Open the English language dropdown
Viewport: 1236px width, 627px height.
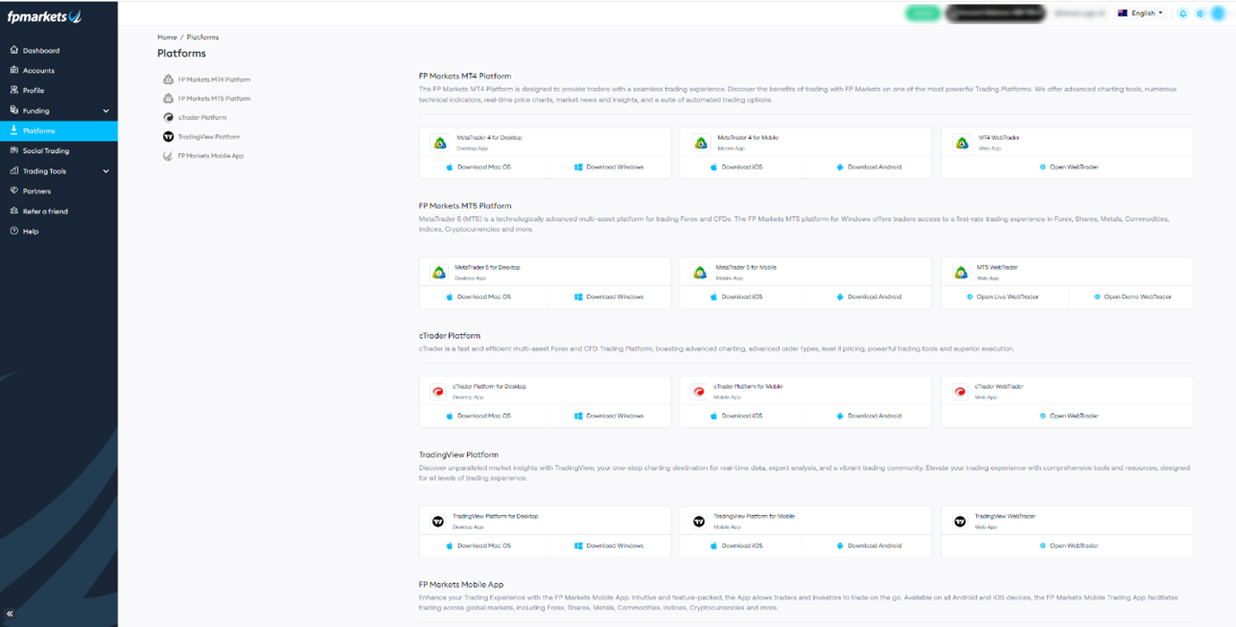pyautogui.click(x=1141, y=13)
